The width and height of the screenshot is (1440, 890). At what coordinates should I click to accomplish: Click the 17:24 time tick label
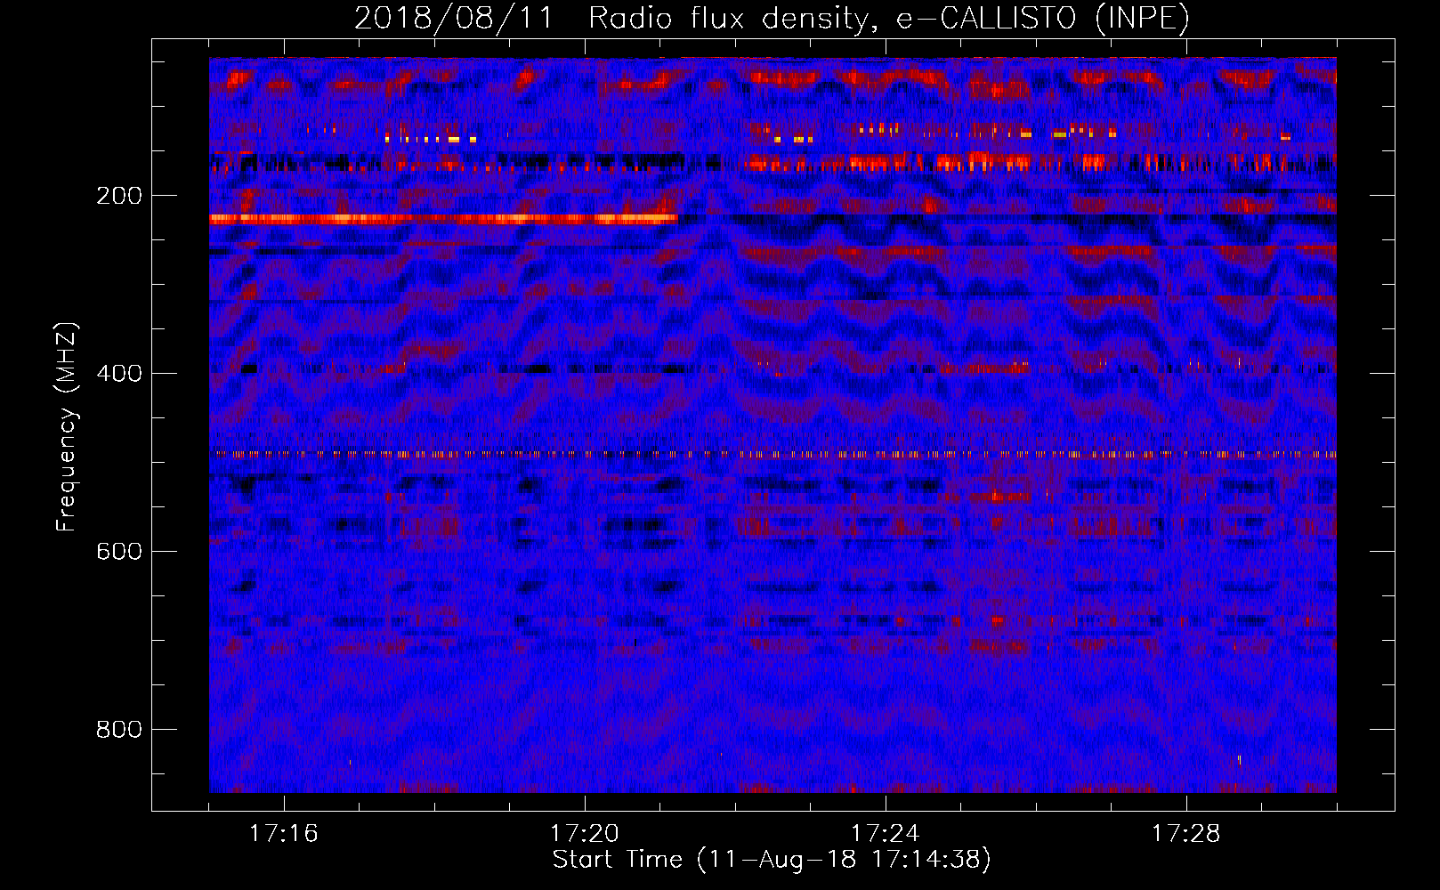(886, 834)
